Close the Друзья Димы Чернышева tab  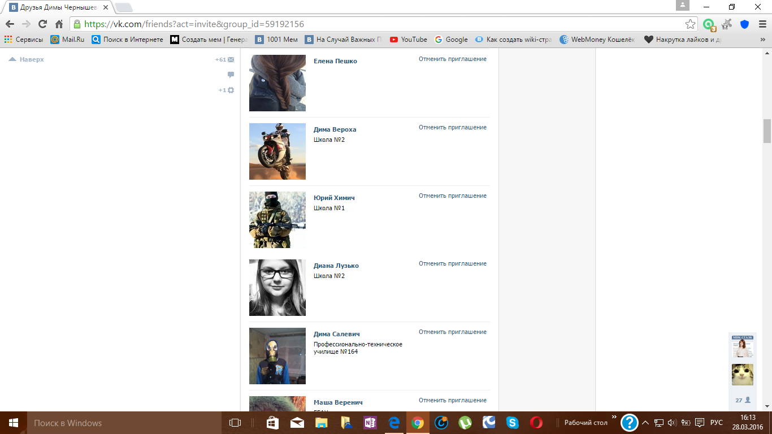coord(105,7)
